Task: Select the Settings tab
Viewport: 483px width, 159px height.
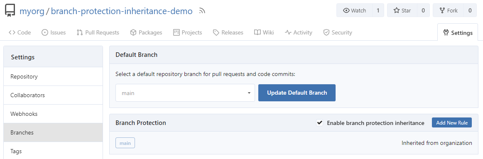Action: (458, 33)
